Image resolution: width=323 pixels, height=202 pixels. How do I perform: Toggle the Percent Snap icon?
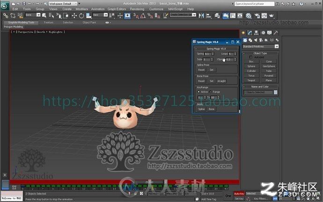(x=150, y=15)
